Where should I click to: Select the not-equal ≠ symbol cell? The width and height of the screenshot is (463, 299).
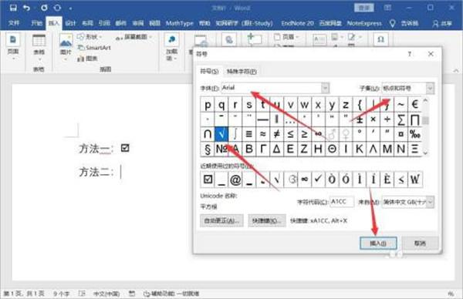coord(277,134)
